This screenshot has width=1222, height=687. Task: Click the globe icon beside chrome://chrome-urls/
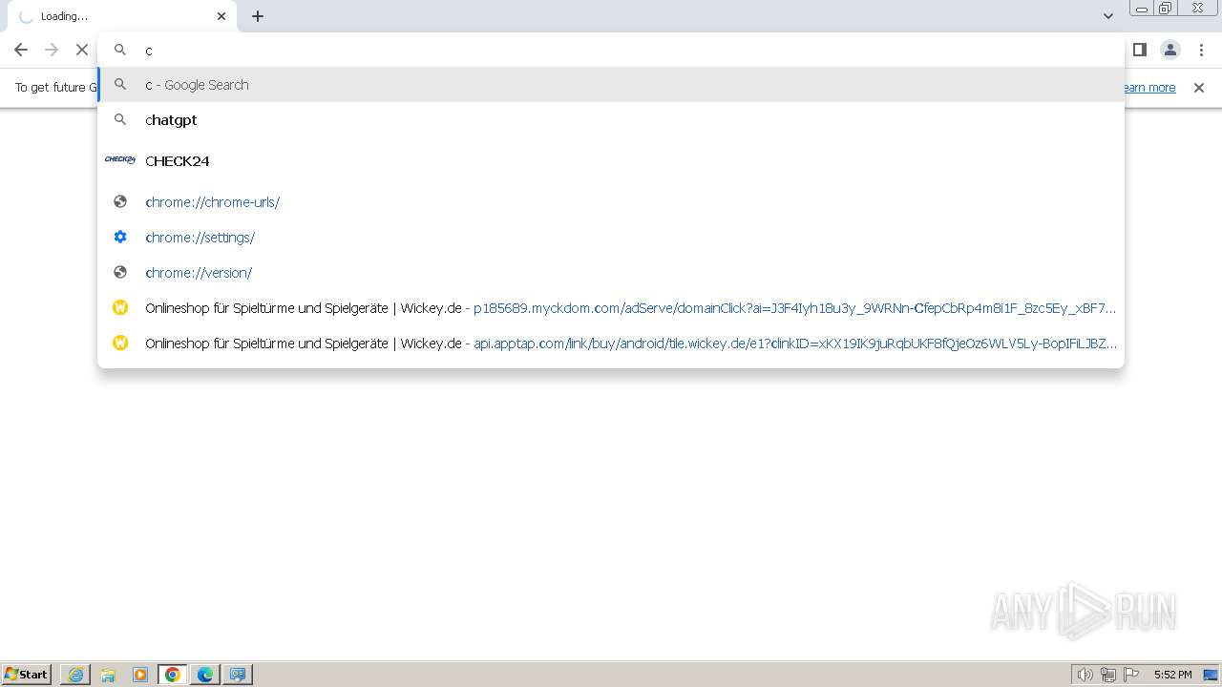click(120, 201)
